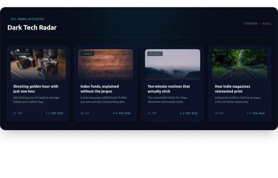Viewport: 278px width, 178px height.
Task: Click the '7 MIN READ' label
Action: (x=256, y=113)
